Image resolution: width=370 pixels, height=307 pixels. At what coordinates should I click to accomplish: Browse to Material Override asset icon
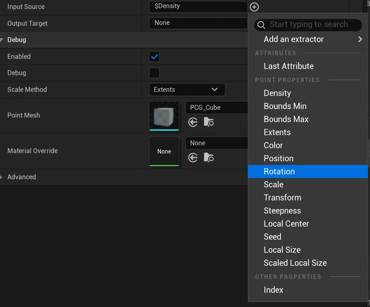pos(209,158)
